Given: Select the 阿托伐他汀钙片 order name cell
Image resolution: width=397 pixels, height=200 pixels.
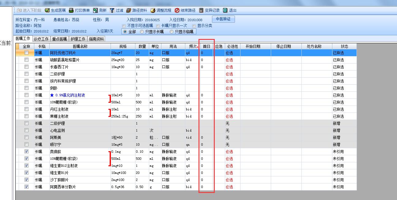Looking at the screenshot, I should [80, 53].
